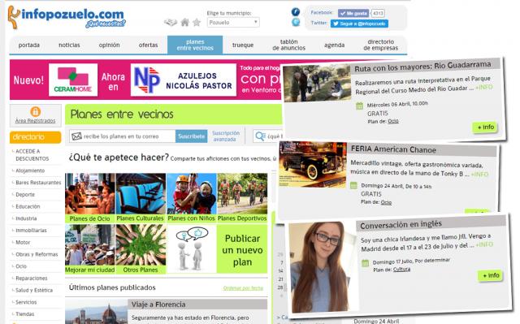Screen dimensions: 520x324
Task: Select Planes Culturales tile
Action: pos(141,198)
